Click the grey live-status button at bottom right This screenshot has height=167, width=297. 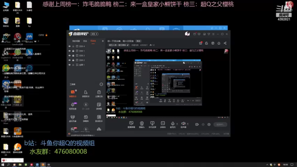(221, 124)
